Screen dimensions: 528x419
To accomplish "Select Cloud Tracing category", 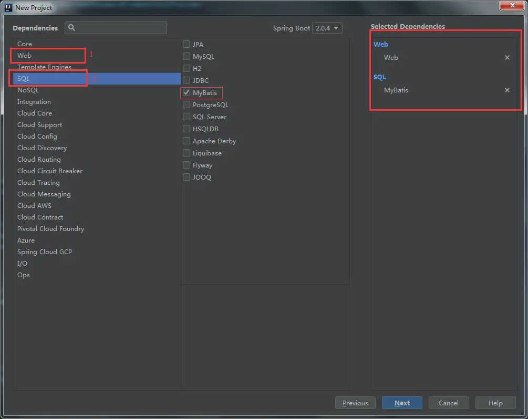I will [97, 182].
